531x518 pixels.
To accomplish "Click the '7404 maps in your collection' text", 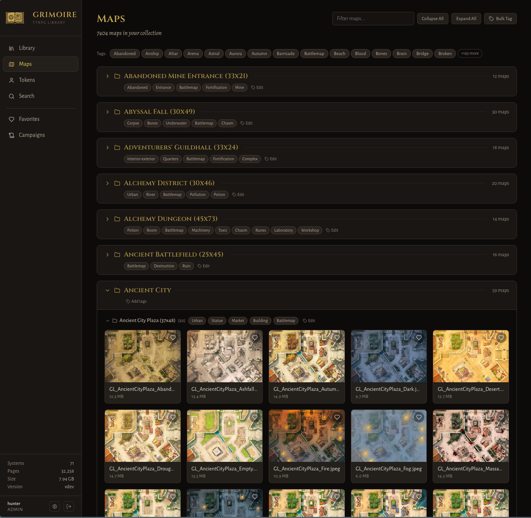I will [129, 33].
